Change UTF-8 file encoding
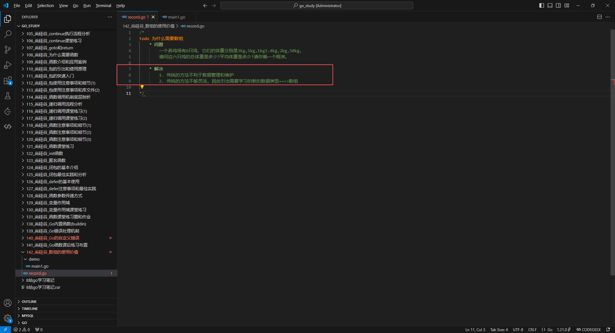 tap(518, 329)
